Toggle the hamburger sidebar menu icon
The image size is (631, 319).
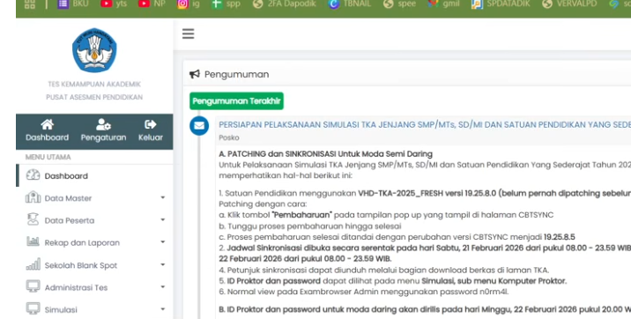click(x=188, y=33)
